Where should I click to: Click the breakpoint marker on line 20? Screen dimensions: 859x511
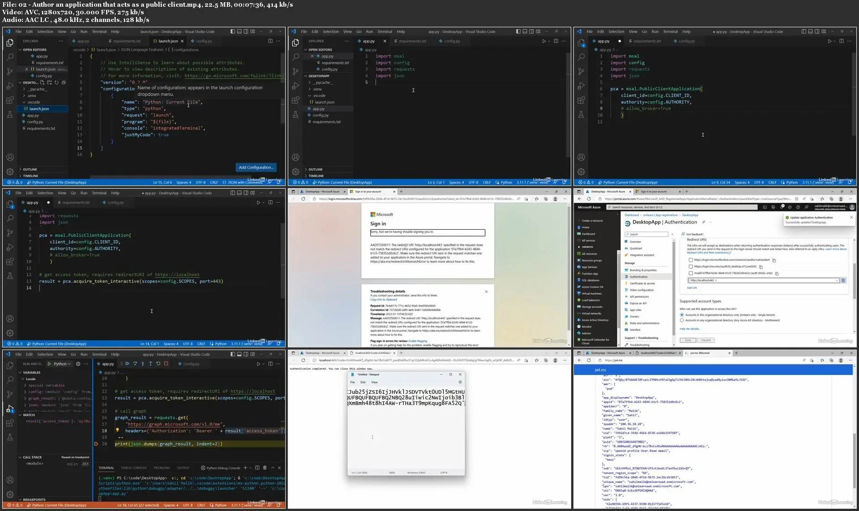click(x=96, y=444)
